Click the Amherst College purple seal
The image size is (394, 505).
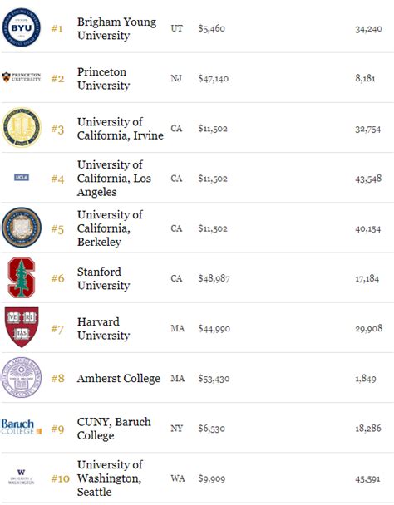pos(22,377)
